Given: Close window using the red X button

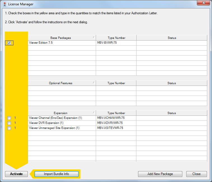Looking at the screenshot, I should tap(204, 3).
